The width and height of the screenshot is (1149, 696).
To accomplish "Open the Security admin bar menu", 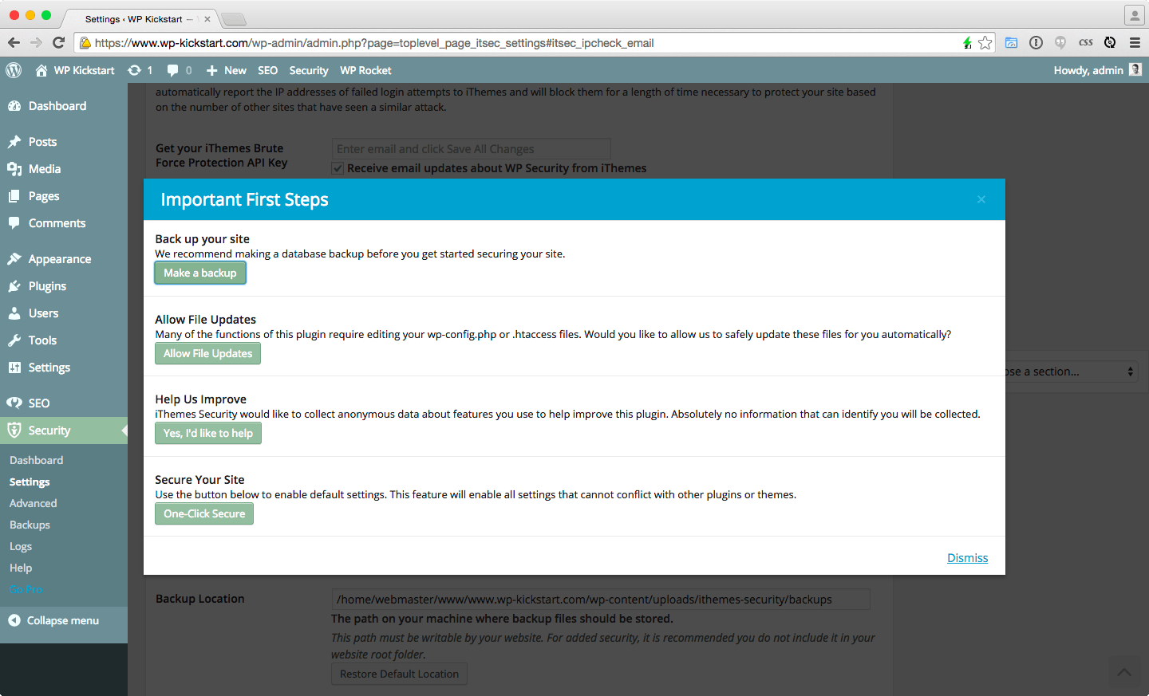I will point(309,70).
